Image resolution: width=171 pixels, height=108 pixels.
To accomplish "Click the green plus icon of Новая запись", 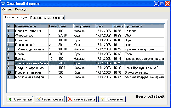I will pos(10,99).
